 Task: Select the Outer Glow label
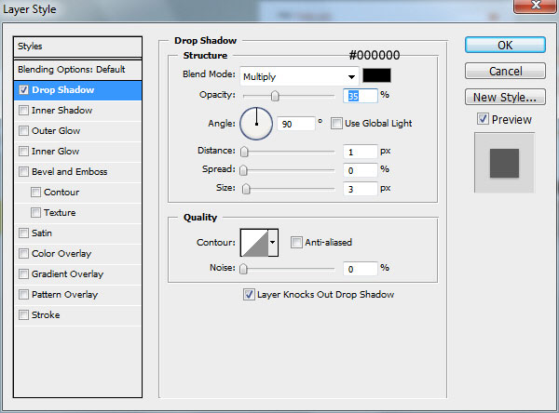tap(56, 130)
